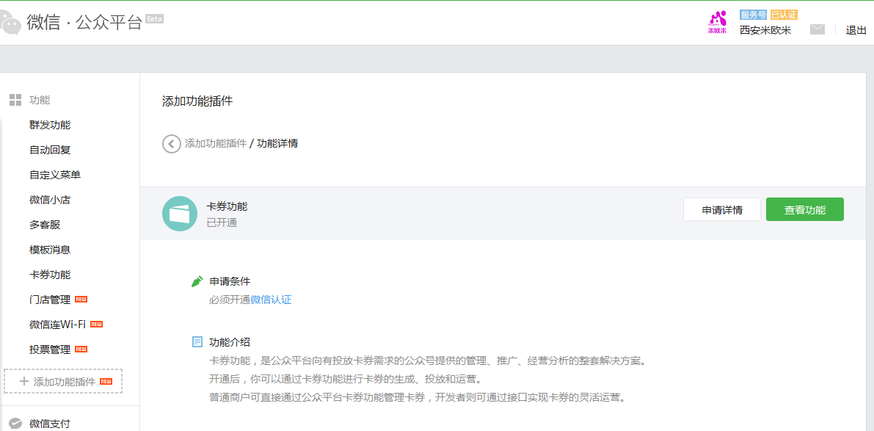This screenshot has width=874, height=431.
Task: Click the 添加功能插件 dashed button
Action: tap(63, 381)
